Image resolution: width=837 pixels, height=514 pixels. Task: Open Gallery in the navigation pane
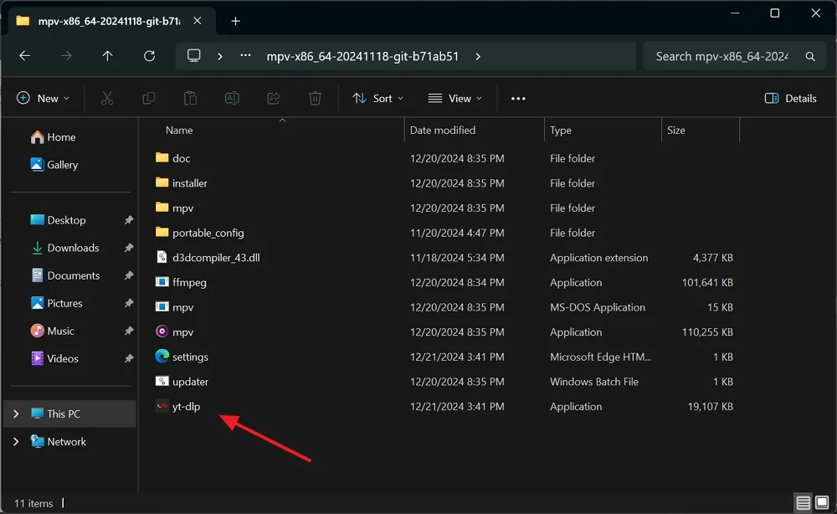click(54, 165)
